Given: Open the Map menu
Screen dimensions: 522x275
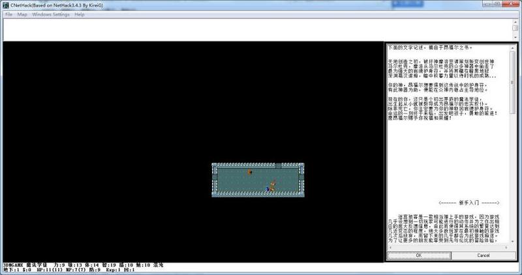Looking at the screenshot, I should tap(22, 14).
